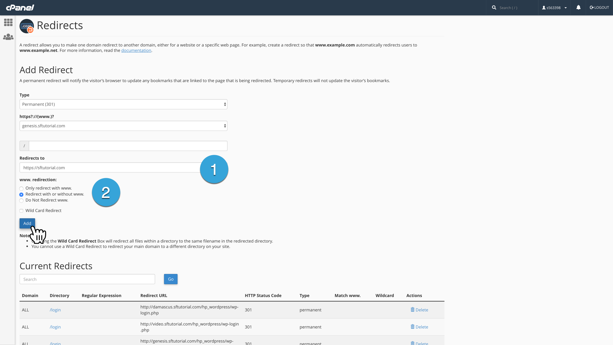Open the Type Permanent (301) dropdown
613x345 pixels.
pos(123,104)
